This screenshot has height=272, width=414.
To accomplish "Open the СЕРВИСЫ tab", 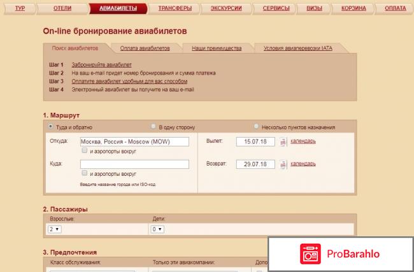I will 276,8.
